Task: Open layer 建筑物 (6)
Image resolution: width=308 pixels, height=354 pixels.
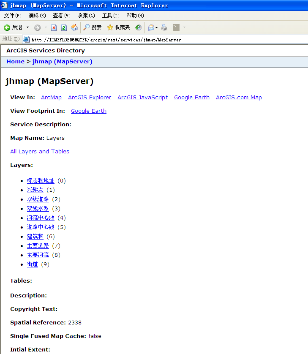Action: coord(35,237)
